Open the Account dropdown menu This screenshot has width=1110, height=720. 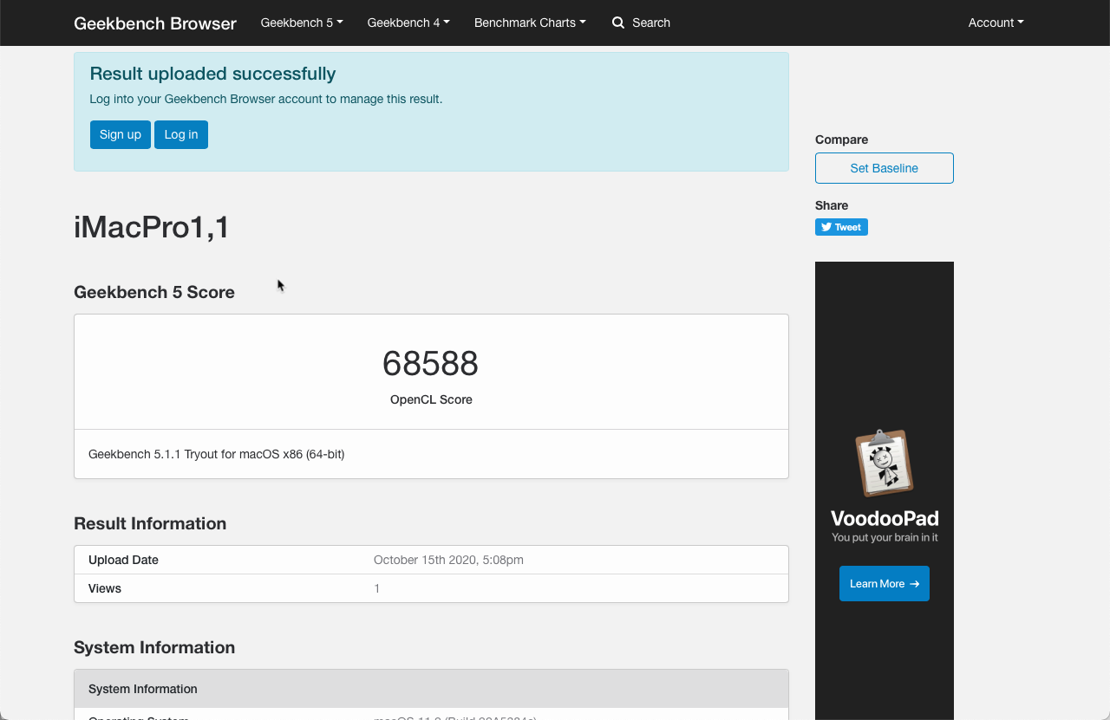pos(996,23)
